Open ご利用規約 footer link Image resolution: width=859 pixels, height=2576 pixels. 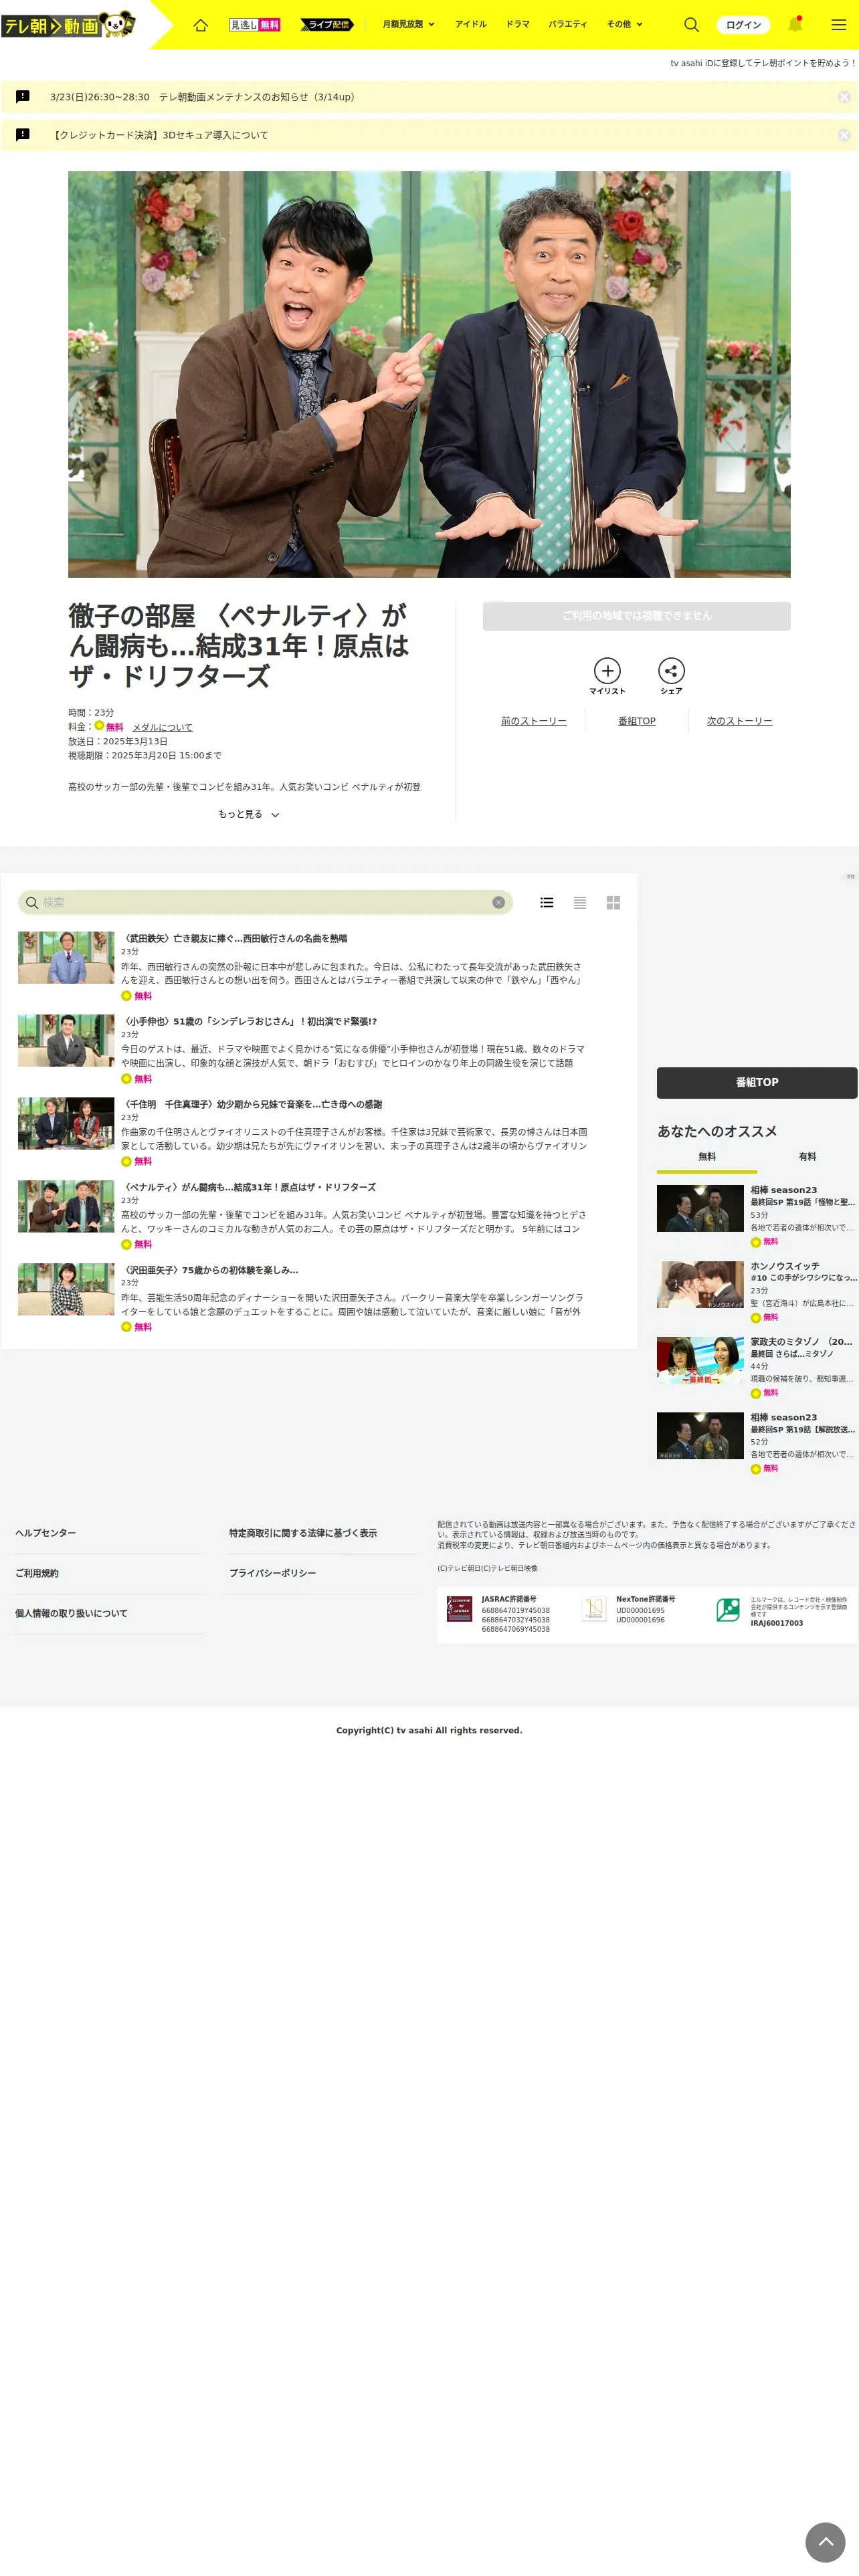37,1573
